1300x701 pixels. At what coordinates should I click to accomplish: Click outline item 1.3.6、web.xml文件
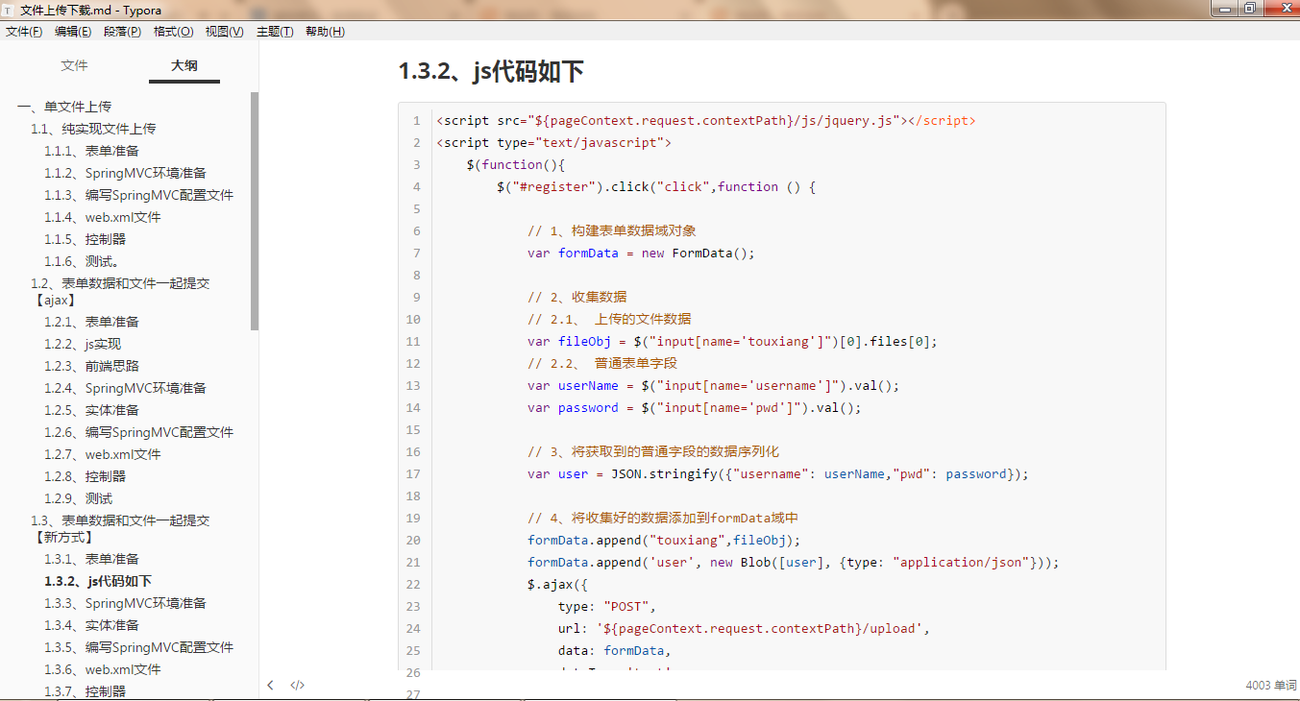103,669
